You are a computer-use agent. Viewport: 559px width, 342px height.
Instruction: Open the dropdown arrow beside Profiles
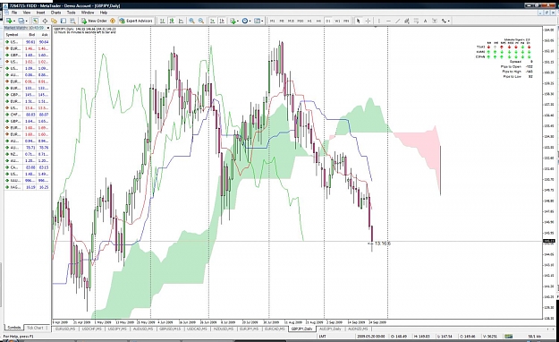(26, 21)
